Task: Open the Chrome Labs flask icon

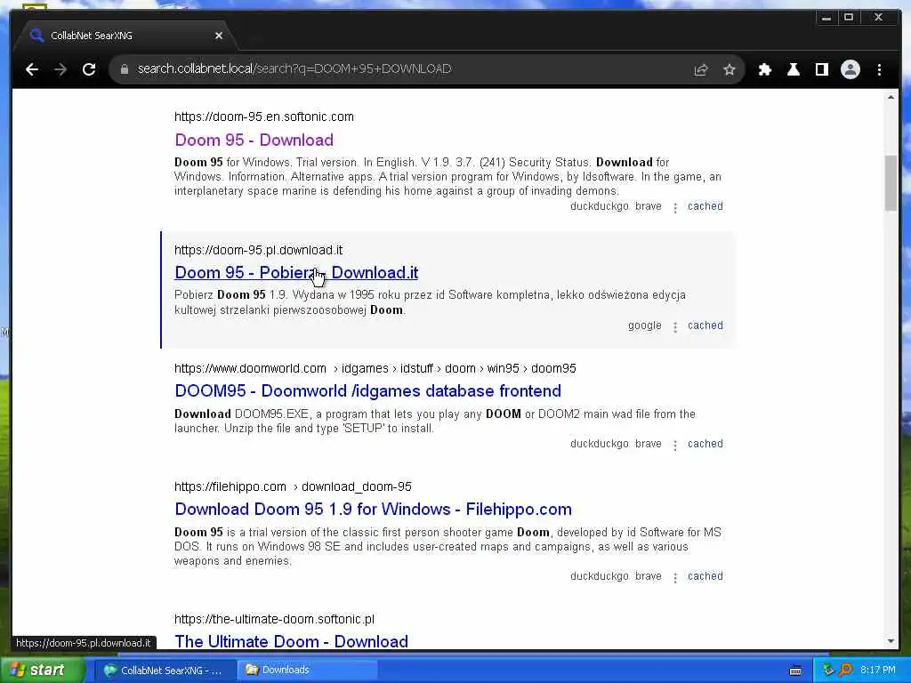Action: tap(793, 69)
